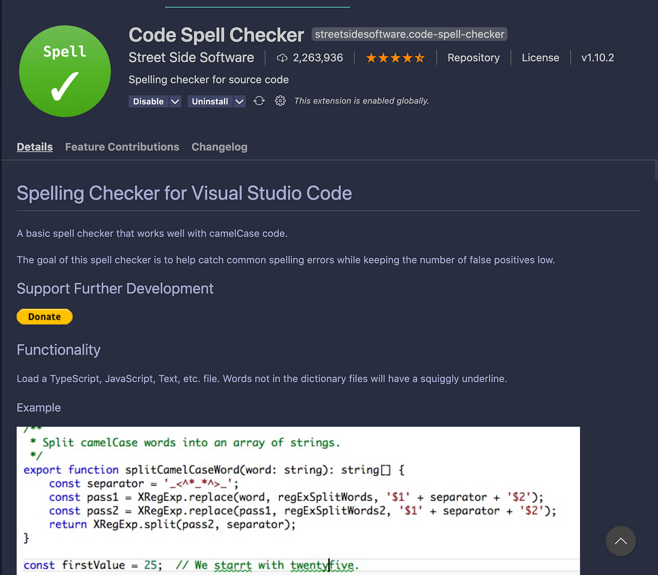The image size is (658, 575).
Task: Expand the Uninstall dropdown arrow
Action: click(x=240, y=101)
